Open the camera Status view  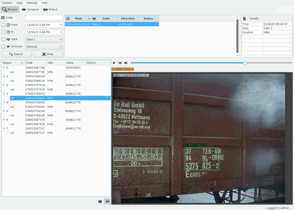tap(50, 9)
